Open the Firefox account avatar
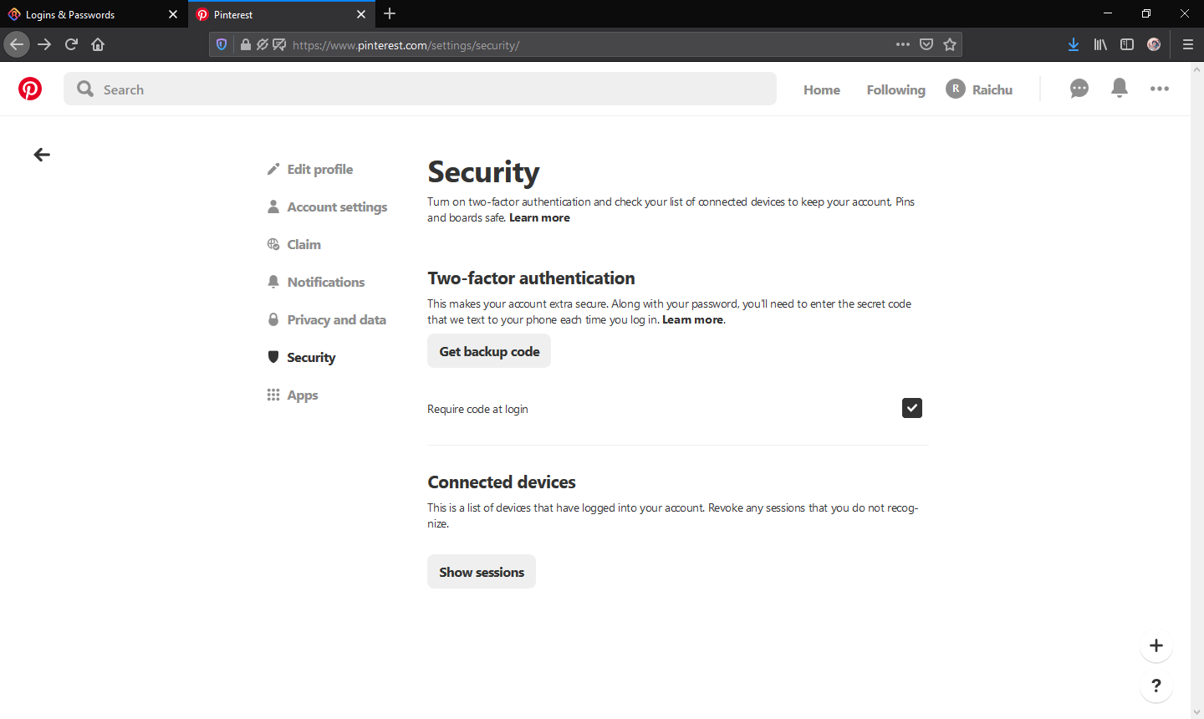The width and height of the screenshot is (1204, 719). [1154, 44]
